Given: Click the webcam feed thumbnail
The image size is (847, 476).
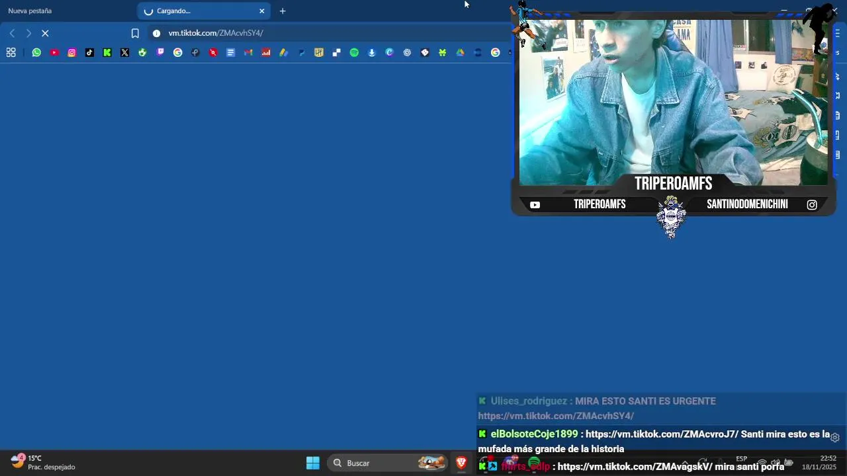Looking at the screenshot, I should coord(673,102).
